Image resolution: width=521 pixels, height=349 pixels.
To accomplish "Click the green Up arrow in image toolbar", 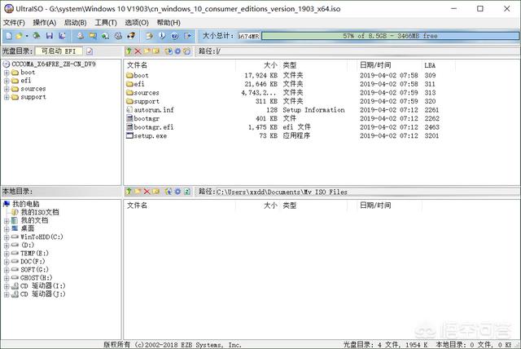I will (129, 51).
